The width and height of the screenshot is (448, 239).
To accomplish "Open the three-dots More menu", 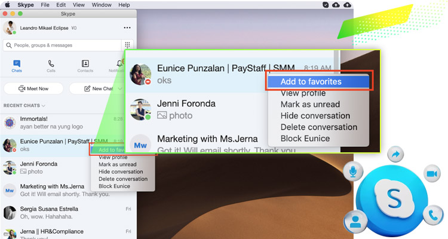I will (127, 27).
